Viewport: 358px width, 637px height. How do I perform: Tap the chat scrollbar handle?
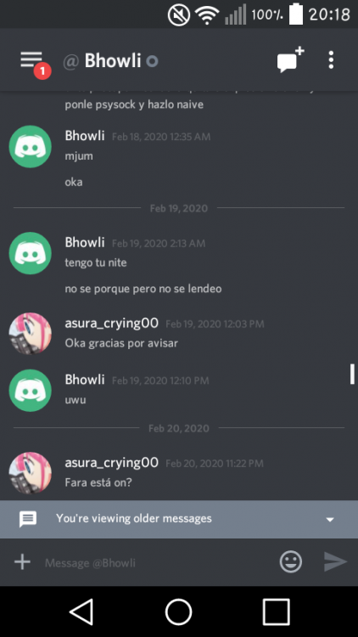point(352,374)
